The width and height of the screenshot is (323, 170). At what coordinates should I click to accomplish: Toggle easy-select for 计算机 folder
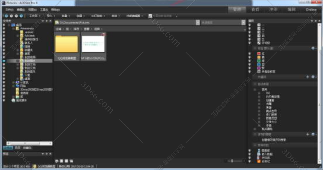tap(4, 82)
